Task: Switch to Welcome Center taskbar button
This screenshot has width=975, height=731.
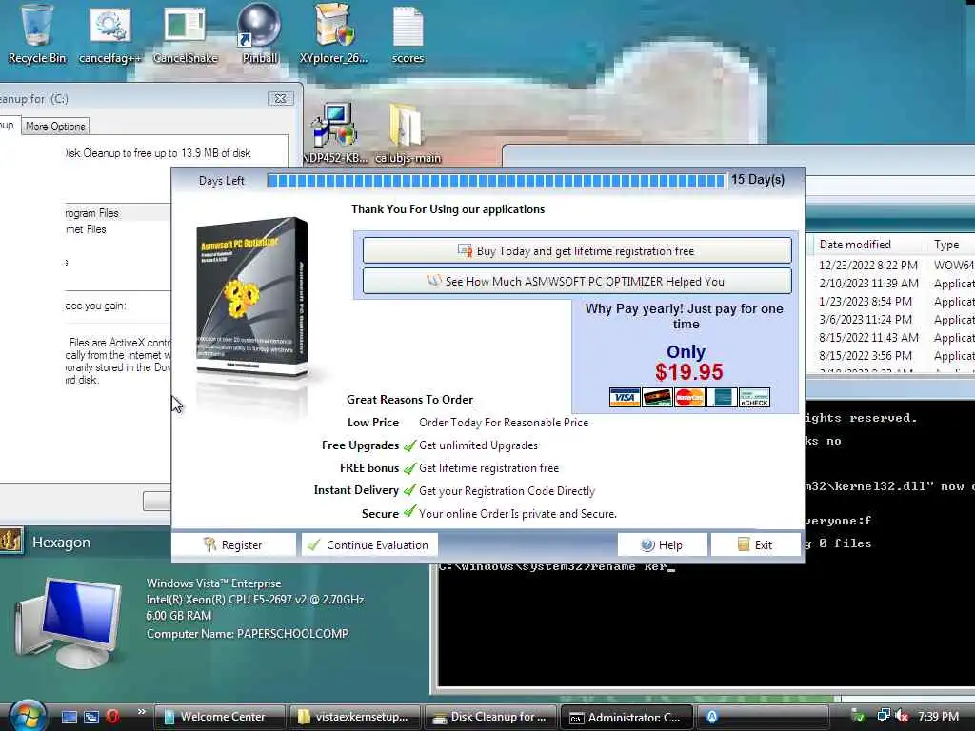Action: (220, 717)
